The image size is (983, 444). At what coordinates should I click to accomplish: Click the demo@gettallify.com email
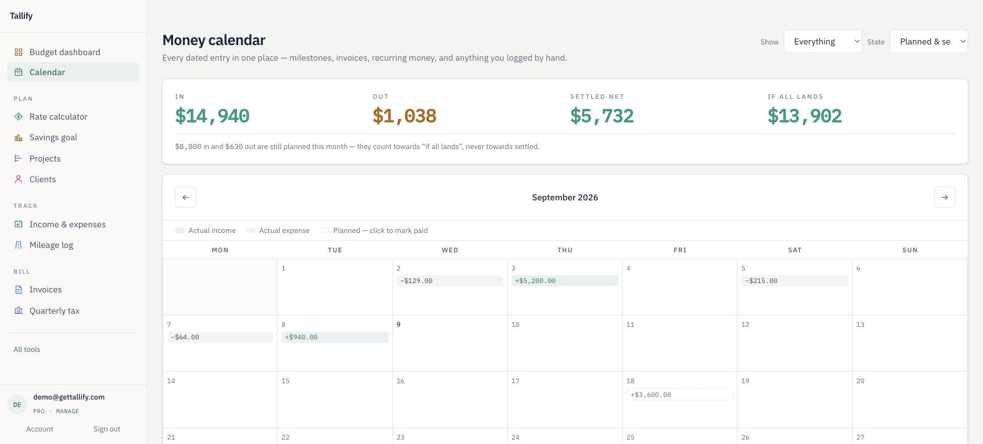[69, 397]
